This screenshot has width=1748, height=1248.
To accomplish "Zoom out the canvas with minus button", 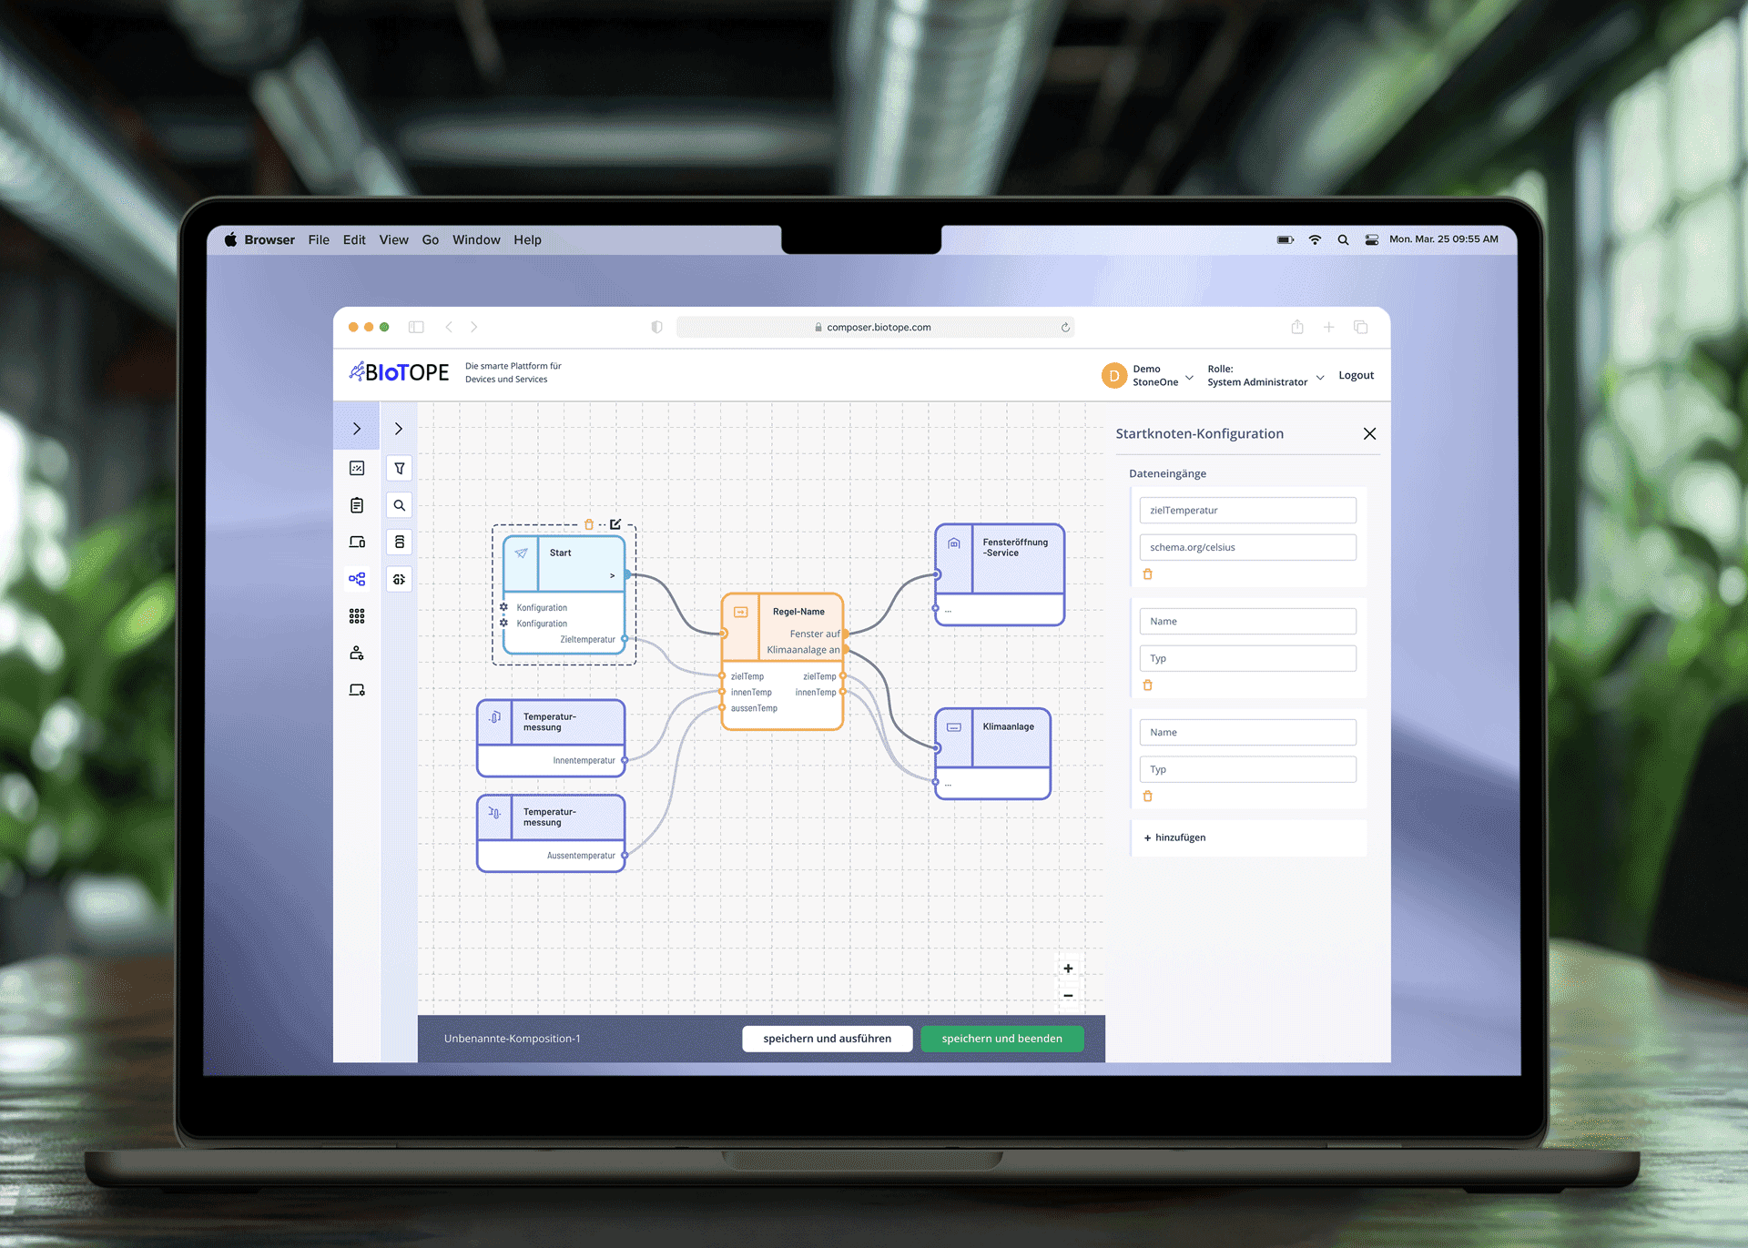I will coord(1068,996).
